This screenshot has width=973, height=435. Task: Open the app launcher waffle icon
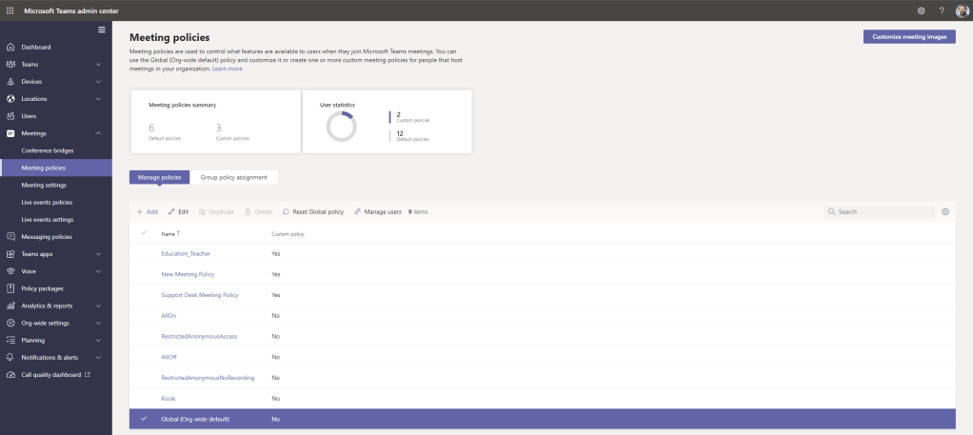point(10,10)
